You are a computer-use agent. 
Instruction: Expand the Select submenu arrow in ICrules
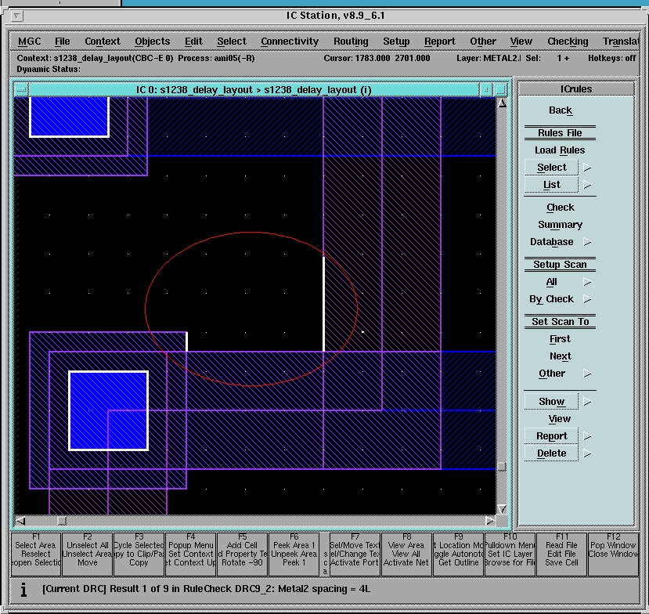point(587,167)
